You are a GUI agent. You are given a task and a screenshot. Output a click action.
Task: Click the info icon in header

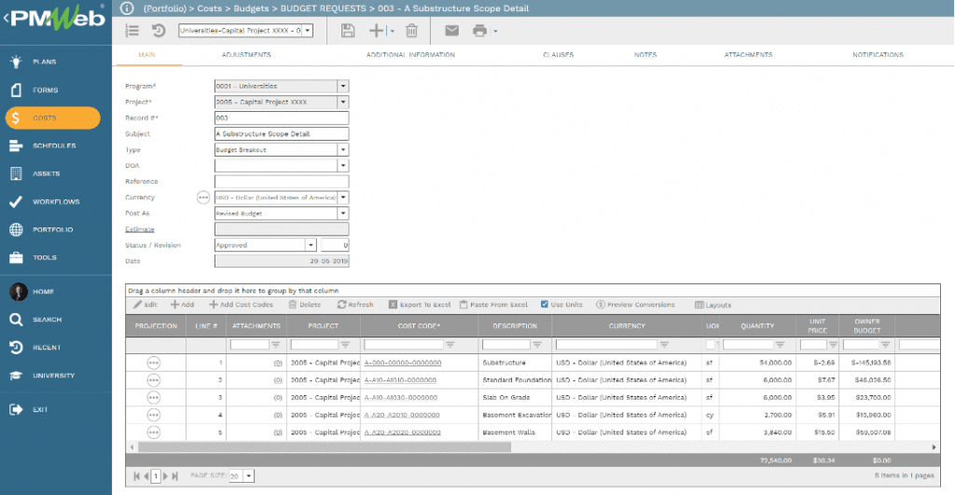click(127, 8)
